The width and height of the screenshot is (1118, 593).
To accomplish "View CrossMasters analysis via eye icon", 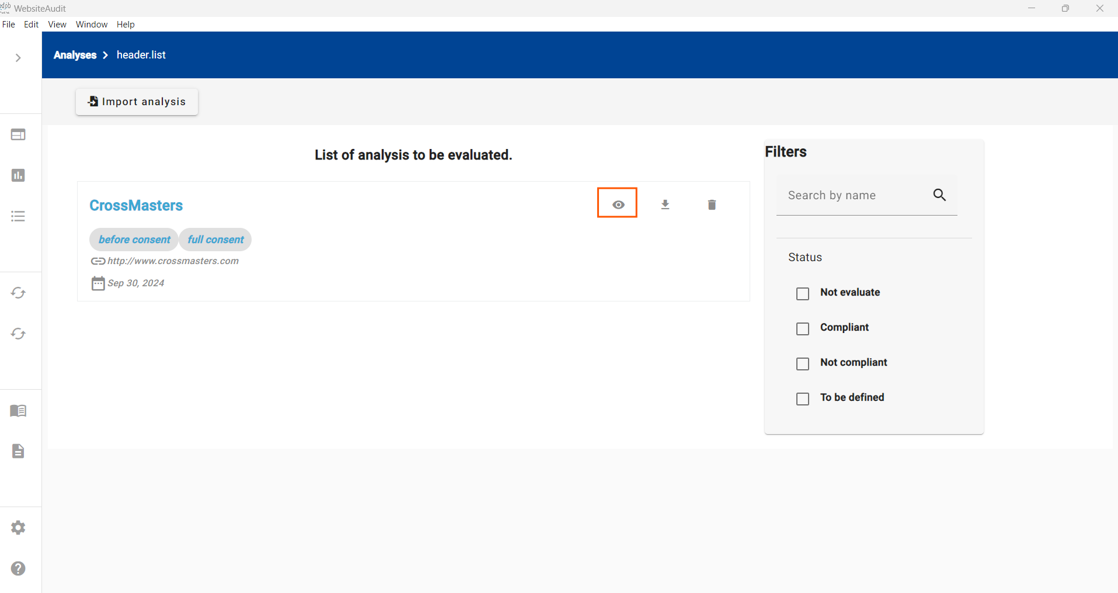I will (x=618, y=204).
